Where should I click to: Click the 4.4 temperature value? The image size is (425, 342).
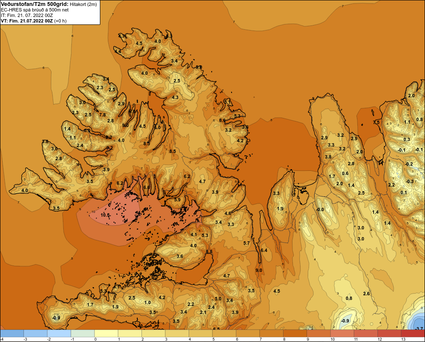click(x=118, y=51)
